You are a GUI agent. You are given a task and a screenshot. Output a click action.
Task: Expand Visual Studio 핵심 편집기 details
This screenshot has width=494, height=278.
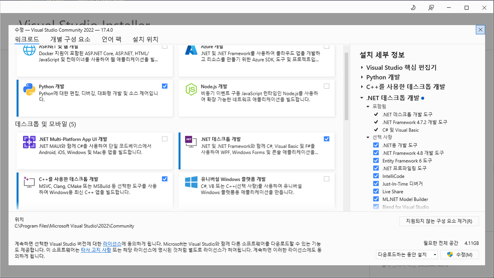click(362, 67)
